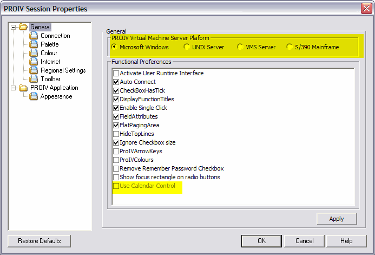Click the Cancel button
375x255 pixels.
pos(304,241)
